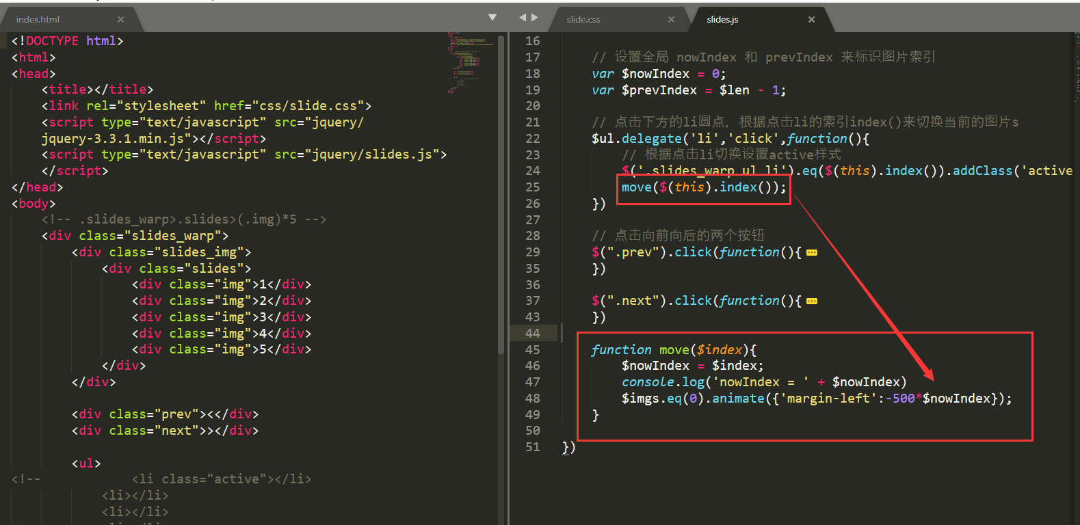This screenshot has width=1080, height=525.
Task: Click the link rel="stylesheet" line
Action: tap(207, 106)
